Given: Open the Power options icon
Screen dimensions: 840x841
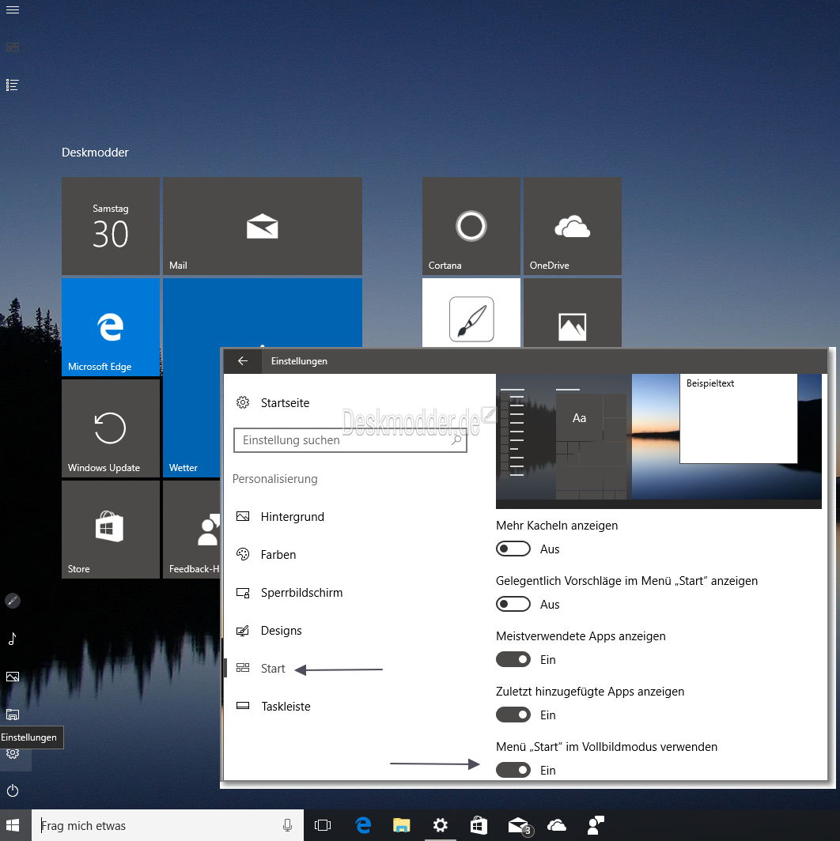Looking at the screenshot, I should coord(13,790).
